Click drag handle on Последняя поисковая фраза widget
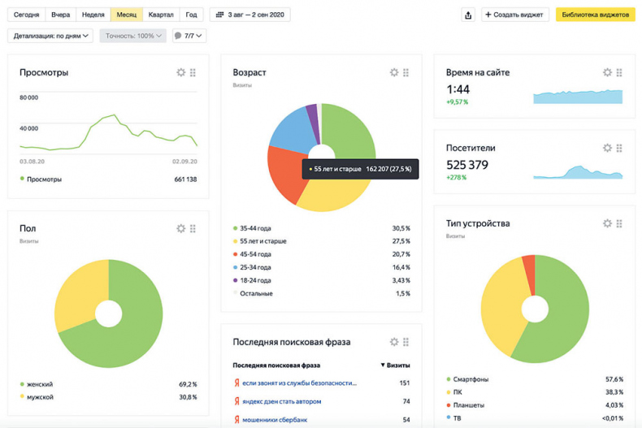642x428 pixels. coord(406,342)
